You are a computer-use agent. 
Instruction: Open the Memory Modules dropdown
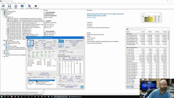71,56
